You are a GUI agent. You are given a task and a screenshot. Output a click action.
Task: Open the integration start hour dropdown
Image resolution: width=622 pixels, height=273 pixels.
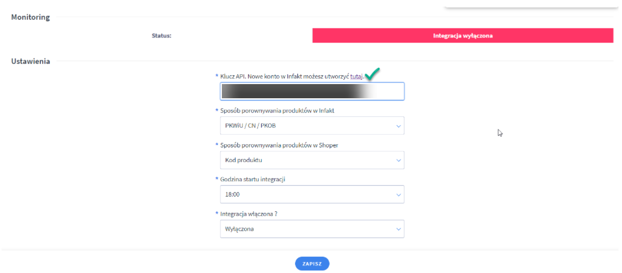point(312,194)
